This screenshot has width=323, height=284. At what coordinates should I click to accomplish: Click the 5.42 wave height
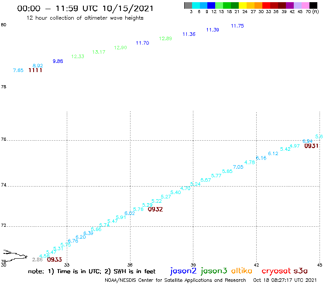click(x=285, y=149)
